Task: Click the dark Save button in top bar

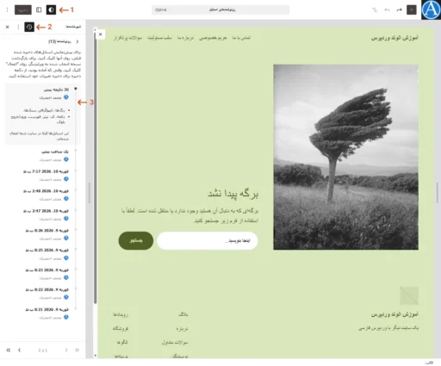Action: click(x=23, y=9)
